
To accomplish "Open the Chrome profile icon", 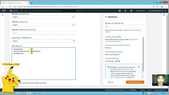I will [x=162, y=7].
